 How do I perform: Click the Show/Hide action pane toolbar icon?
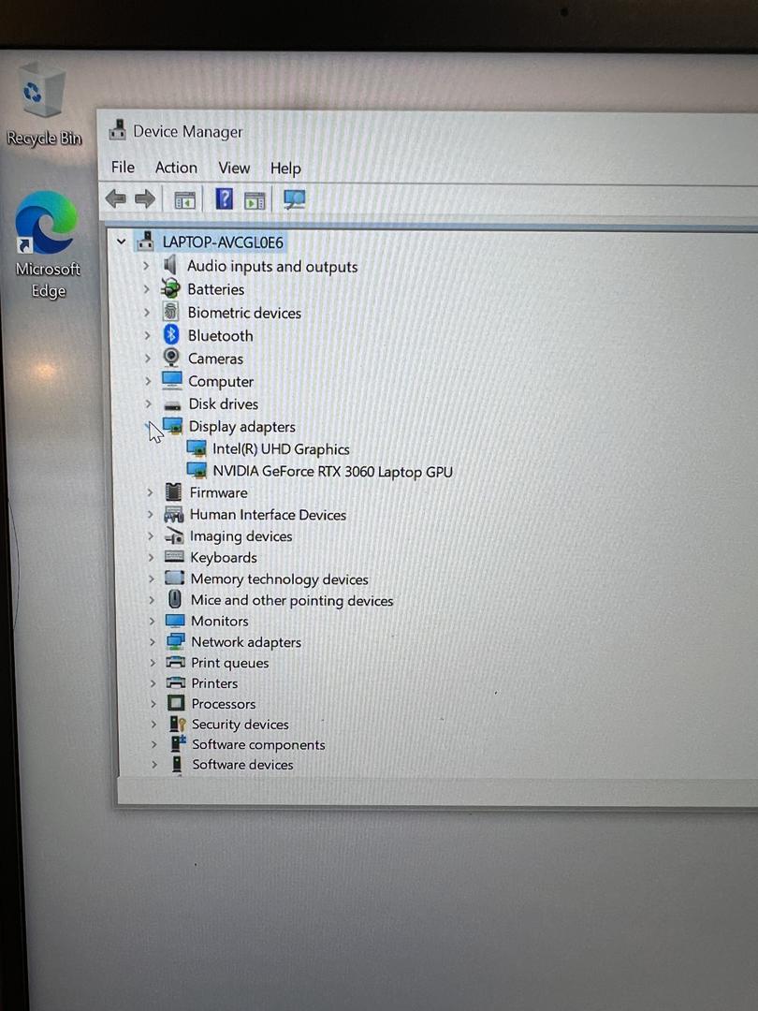click(x=255, y=200)
